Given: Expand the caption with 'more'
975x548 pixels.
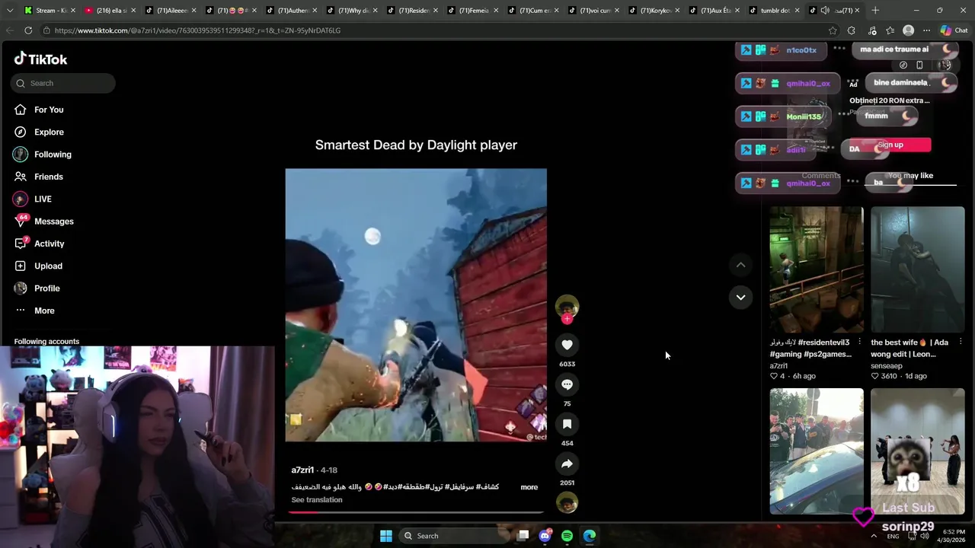Looking at the screenshot, I should [529, 487].
